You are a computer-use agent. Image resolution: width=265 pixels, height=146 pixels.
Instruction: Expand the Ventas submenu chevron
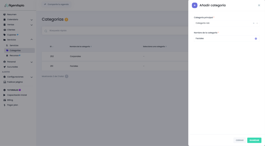pyautogui.click(x=32, y=25)
